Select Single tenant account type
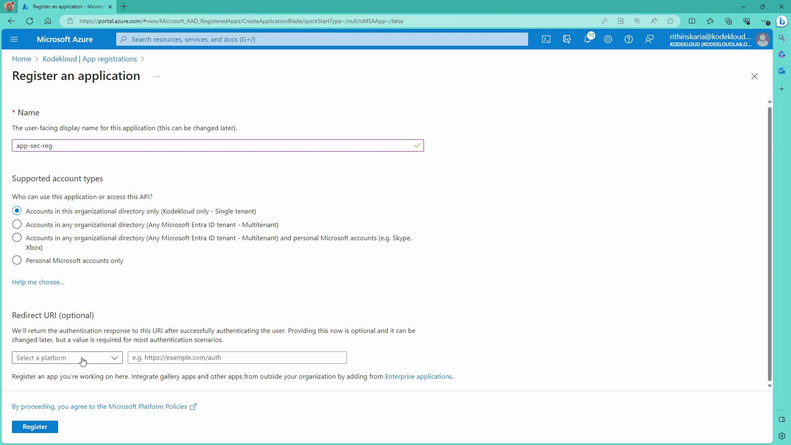This screenshot has width=791, height=445. (17, 211)
